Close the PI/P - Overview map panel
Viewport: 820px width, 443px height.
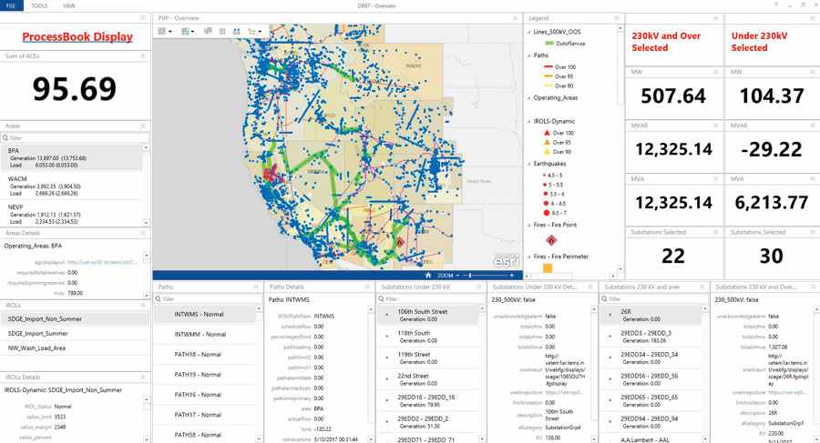click(x=515, y=18)
